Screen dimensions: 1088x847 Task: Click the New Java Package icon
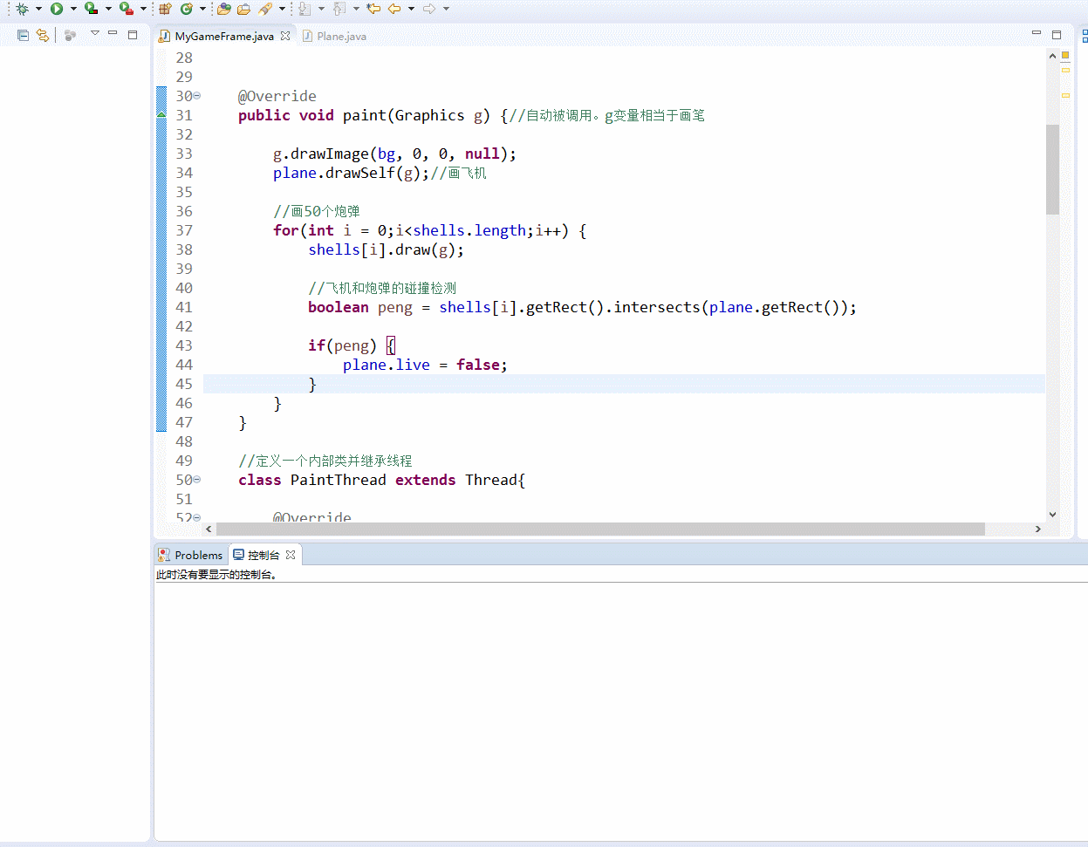pos(165,9)
